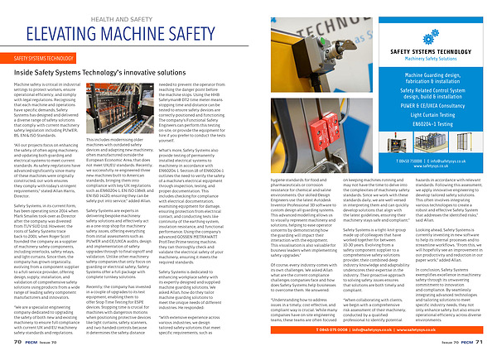Viewport: 497px width, 351px height.
Task: Click paragraph starting 'Machine safety is critical'
Action: click(47, 110)
